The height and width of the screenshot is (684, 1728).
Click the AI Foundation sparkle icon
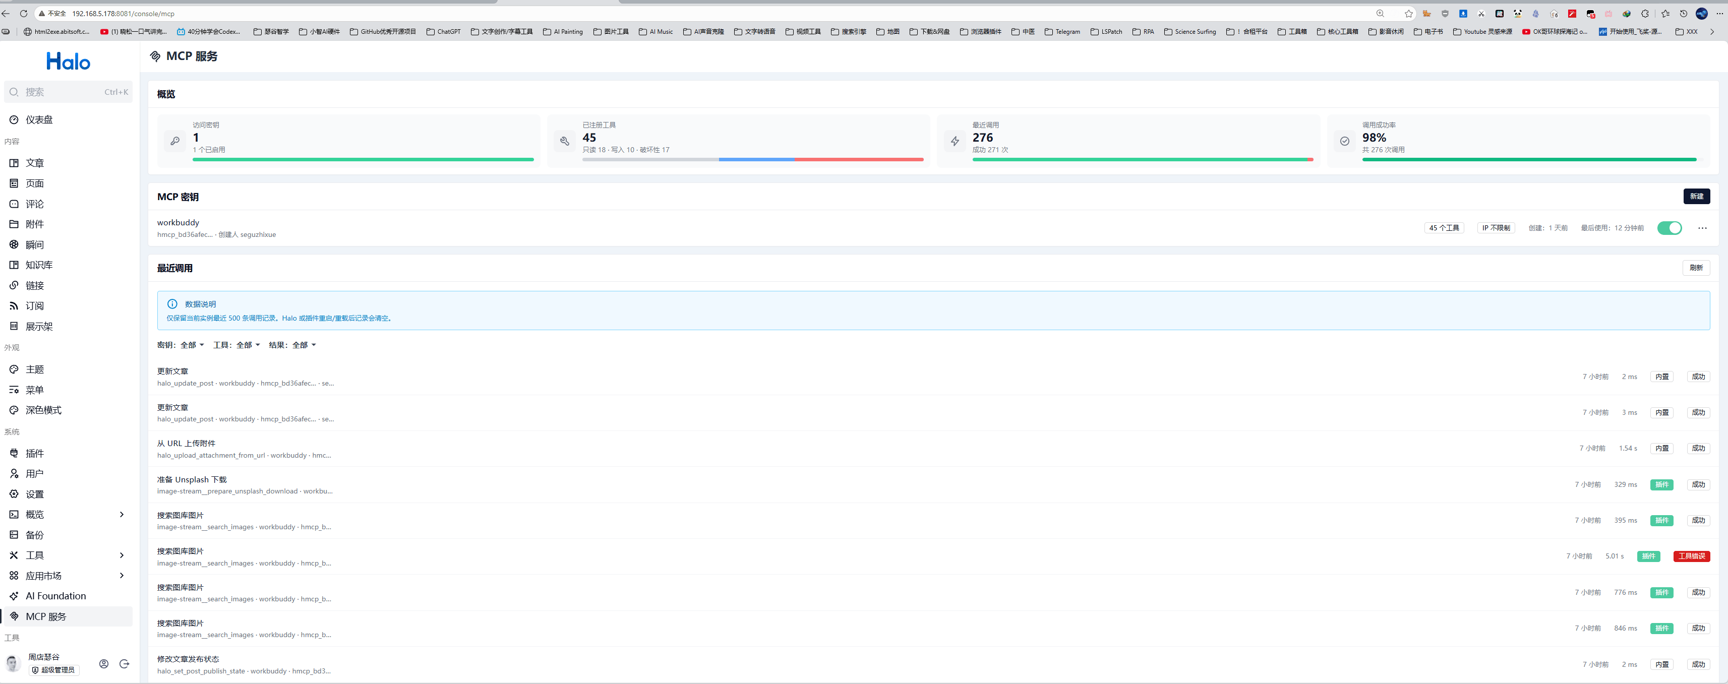pyautogui.click(x=14, y=596)
